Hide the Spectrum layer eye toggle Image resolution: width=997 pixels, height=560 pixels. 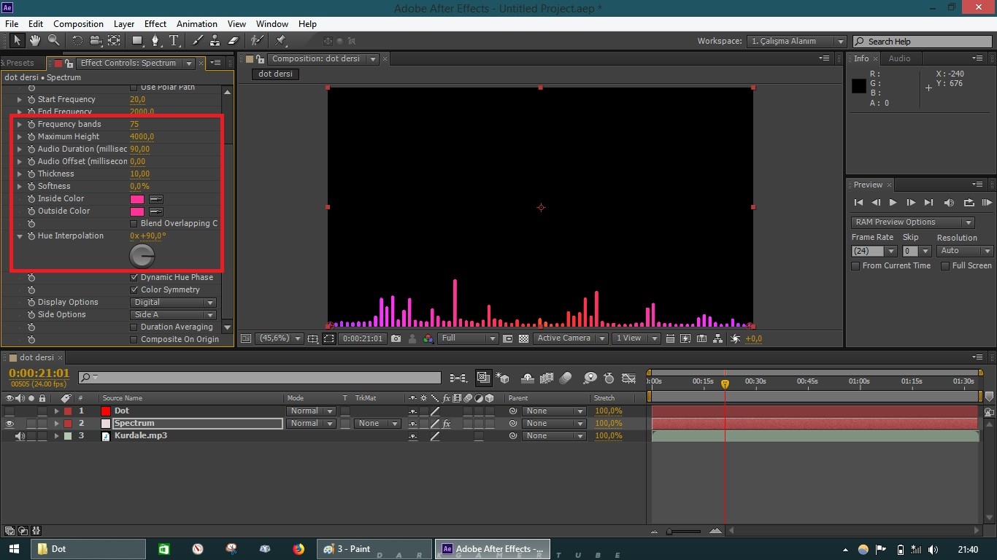9,423
